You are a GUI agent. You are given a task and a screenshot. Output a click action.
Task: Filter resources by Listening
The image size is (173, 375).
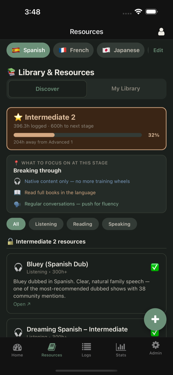[46, 224]
